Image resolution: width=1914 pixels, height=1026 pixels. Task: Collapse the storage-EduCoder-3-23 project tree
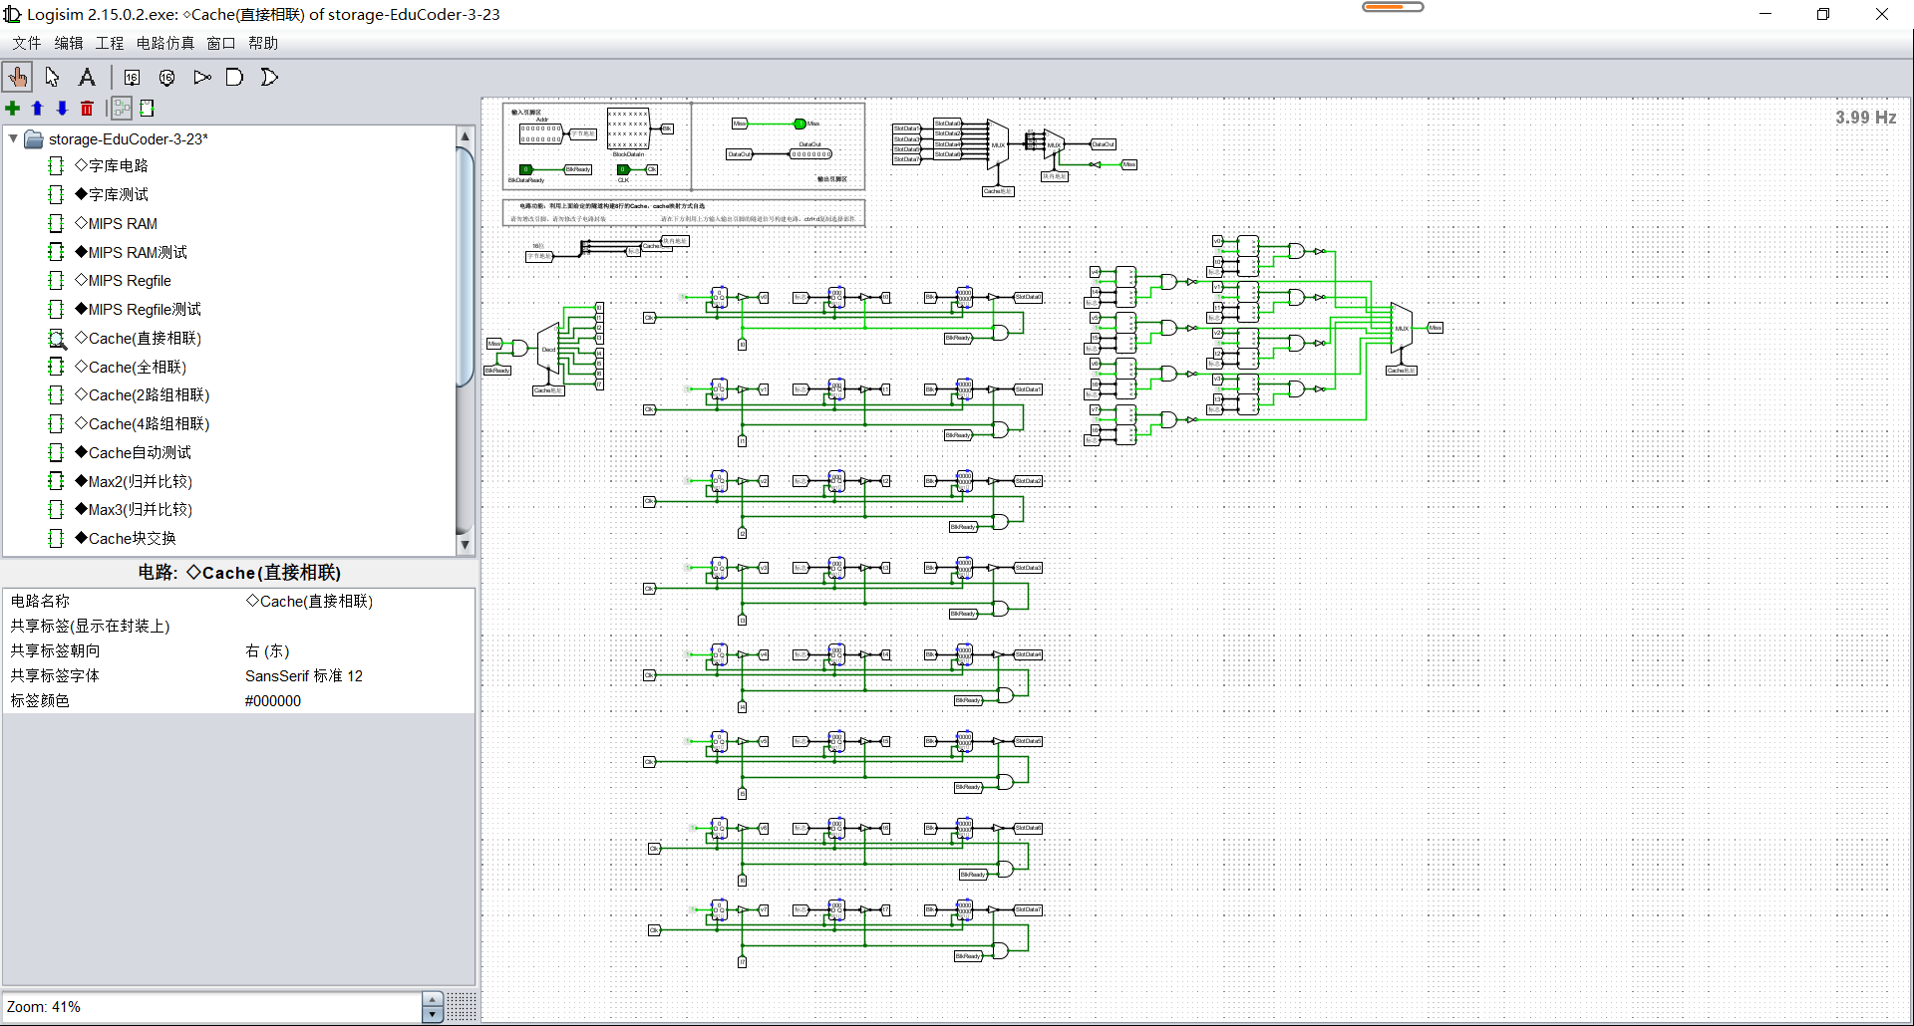[x=13, y=138]
